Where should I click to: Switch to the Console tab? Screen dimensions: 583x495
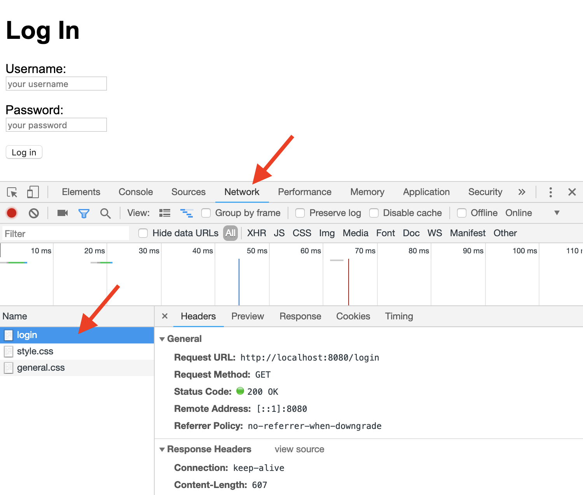pyautogui.click(x=136, y=192)
